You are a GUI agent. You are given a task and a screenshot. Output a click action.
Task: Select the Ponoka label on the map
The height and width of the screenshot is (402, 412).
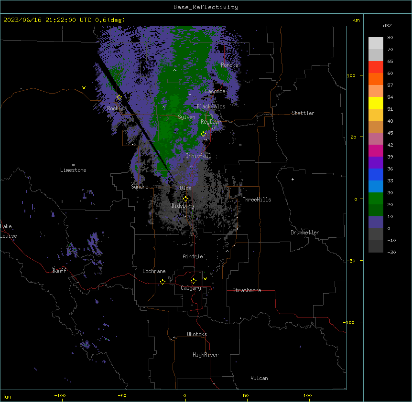(229, 65)
